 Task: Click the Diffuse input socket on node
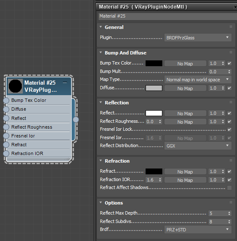(6, 109)
